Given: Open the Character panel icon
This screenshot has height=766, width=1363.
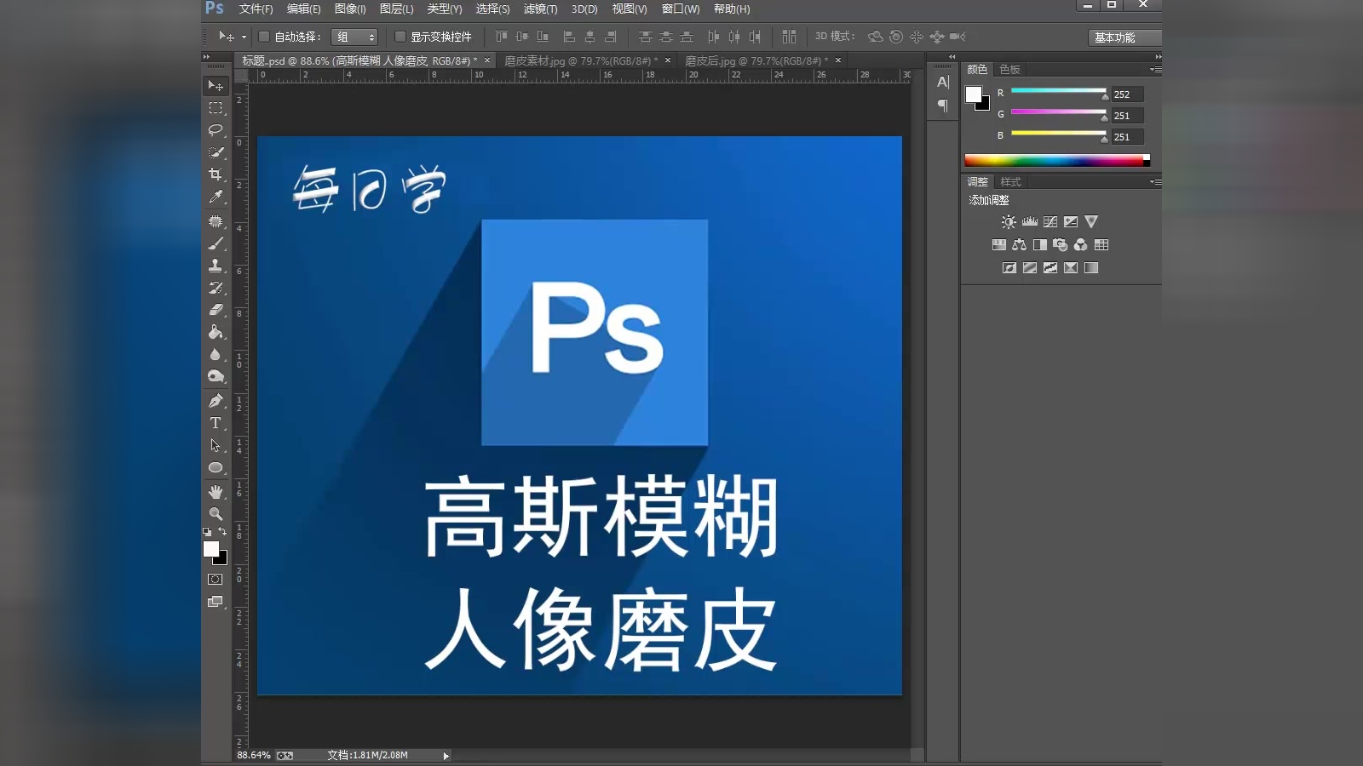Looking at the screenshot, I should (x=942, y=82).
